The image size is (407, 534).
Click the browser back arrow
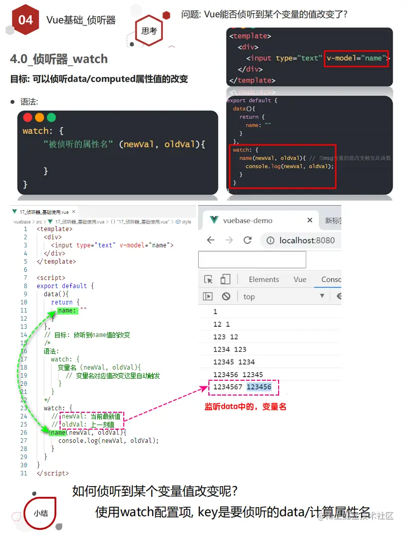[x=211, y=240]
